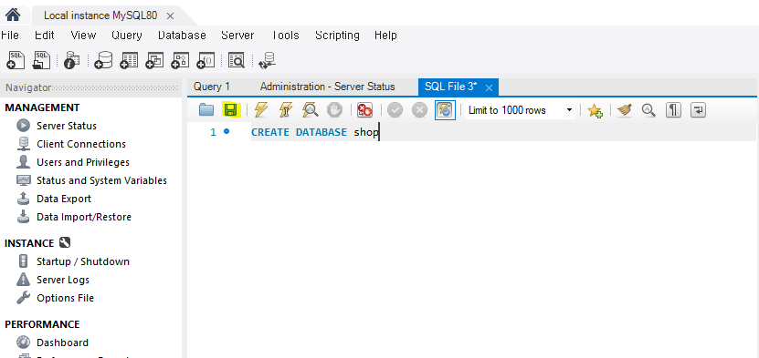Open the Tools menu

click(285, 36)
